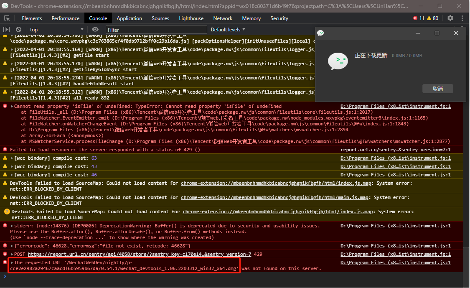
Task: Toggle the console sidebar panel icon
Action: tap(6, 29)
